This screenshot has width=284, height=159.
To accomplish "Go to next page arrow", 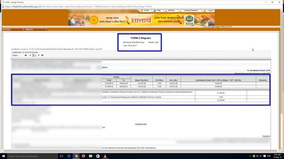I will tap(39, 55).
